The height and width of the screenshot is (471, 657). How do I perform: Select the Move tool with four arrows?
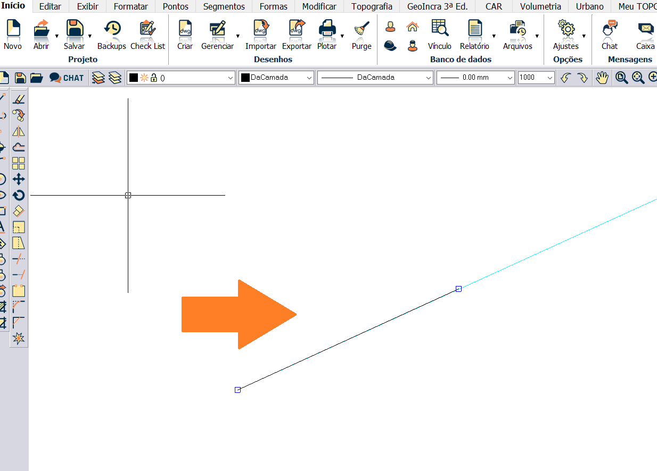[19, 179]
